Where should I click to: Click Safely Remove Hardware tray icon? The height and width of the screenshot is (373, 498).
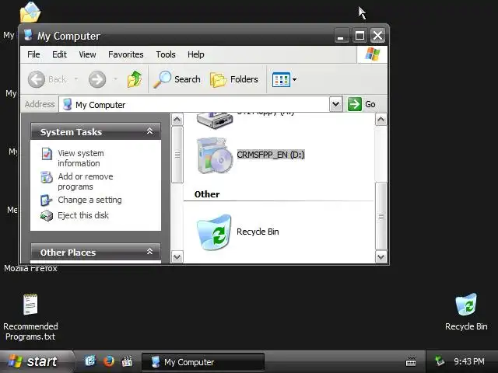440,361
